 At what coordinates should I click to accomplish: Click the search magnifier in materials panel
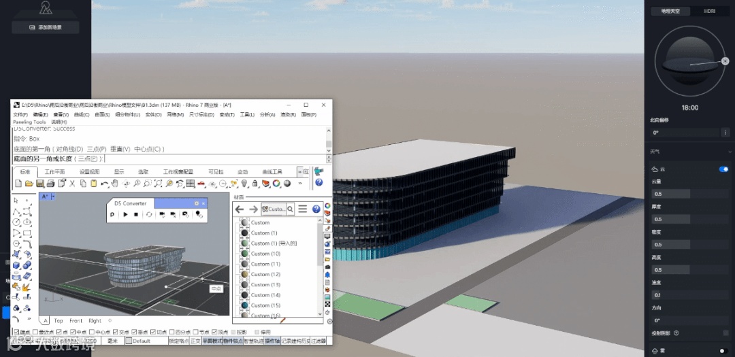[290, 209]
